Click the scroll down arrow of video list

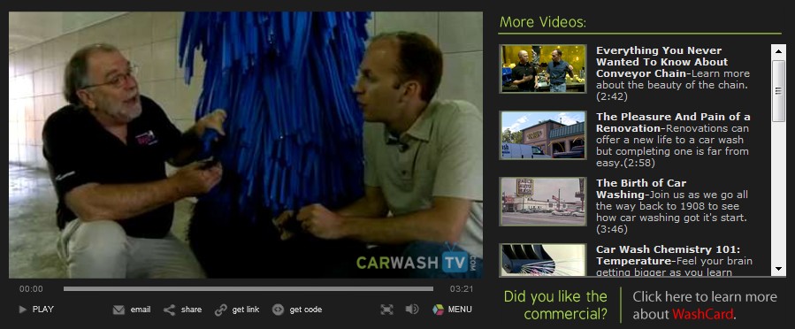(x=778, y=269)
